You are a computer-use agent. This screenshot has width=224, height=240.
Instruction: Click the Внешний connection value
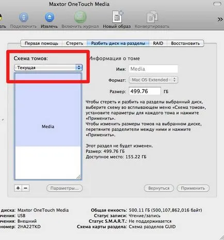(27, 221)
